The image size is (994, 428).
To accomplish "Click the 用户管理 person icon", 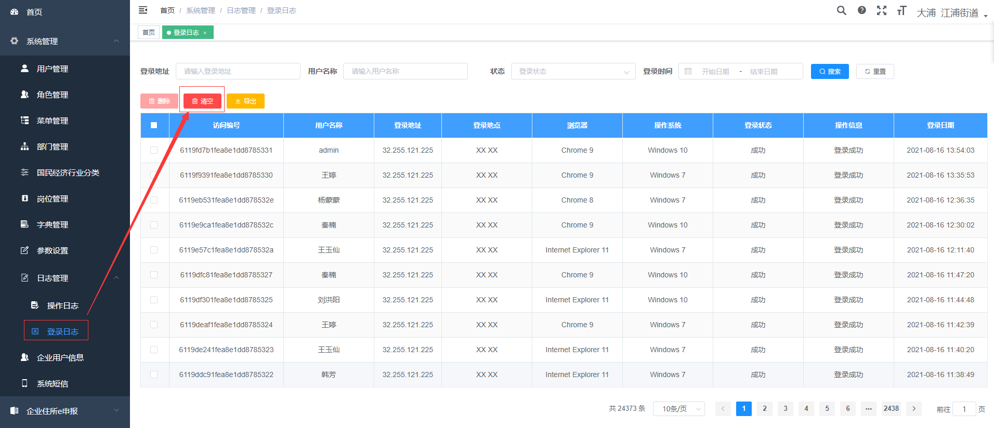I will pos(24,68).
